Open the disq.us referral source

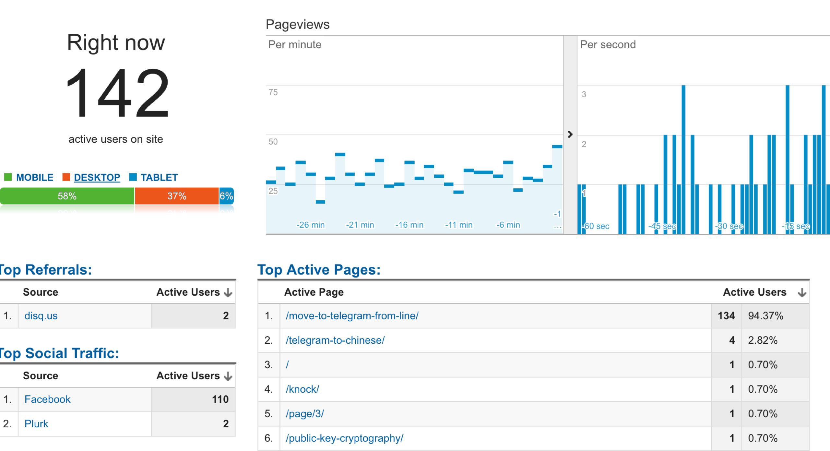click(x=41, y=316)
